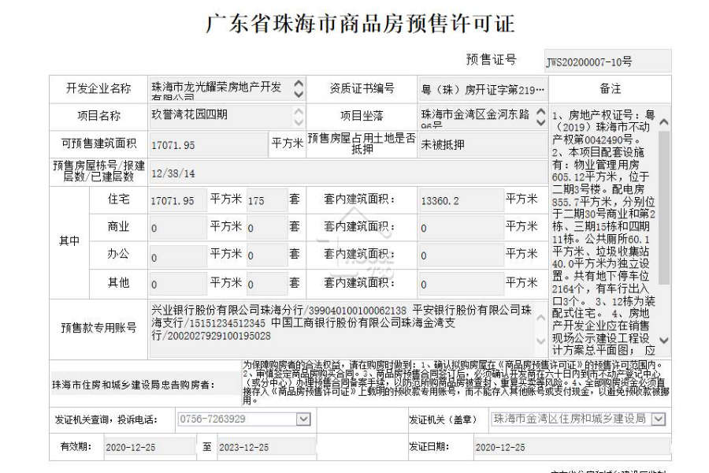The height and width of the screenshot is (473, 709).
Task: Click the 珠海市住房和城乡建设局忠告购房者 label
Action: 133,385
